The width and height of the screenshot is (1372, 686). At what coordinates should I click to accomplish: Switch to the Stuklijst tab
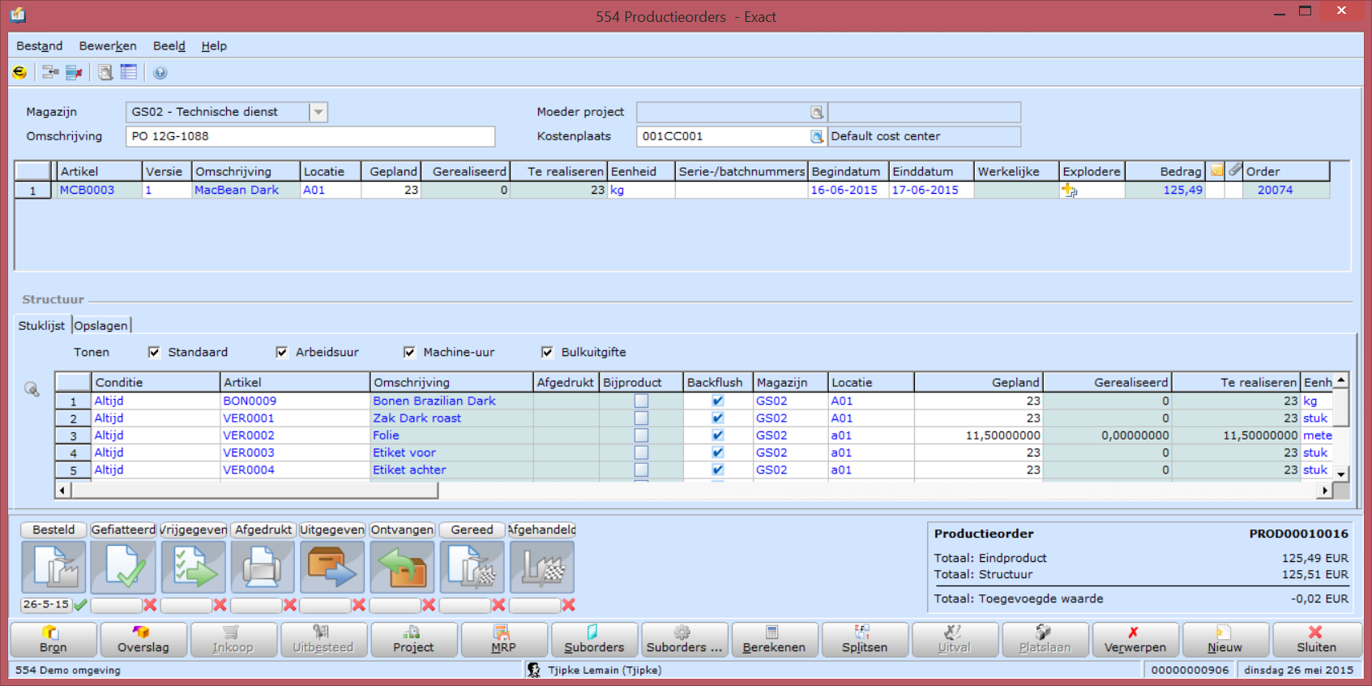(41, 325)
